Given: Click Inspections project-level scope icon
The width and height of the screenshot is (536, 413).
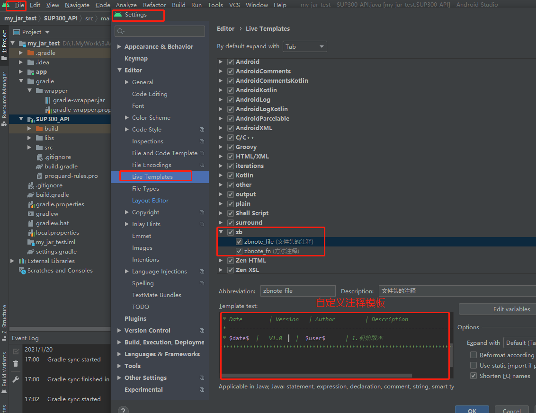Looking at the screenshot, I should pyautogui.click(x=202, y=141).
